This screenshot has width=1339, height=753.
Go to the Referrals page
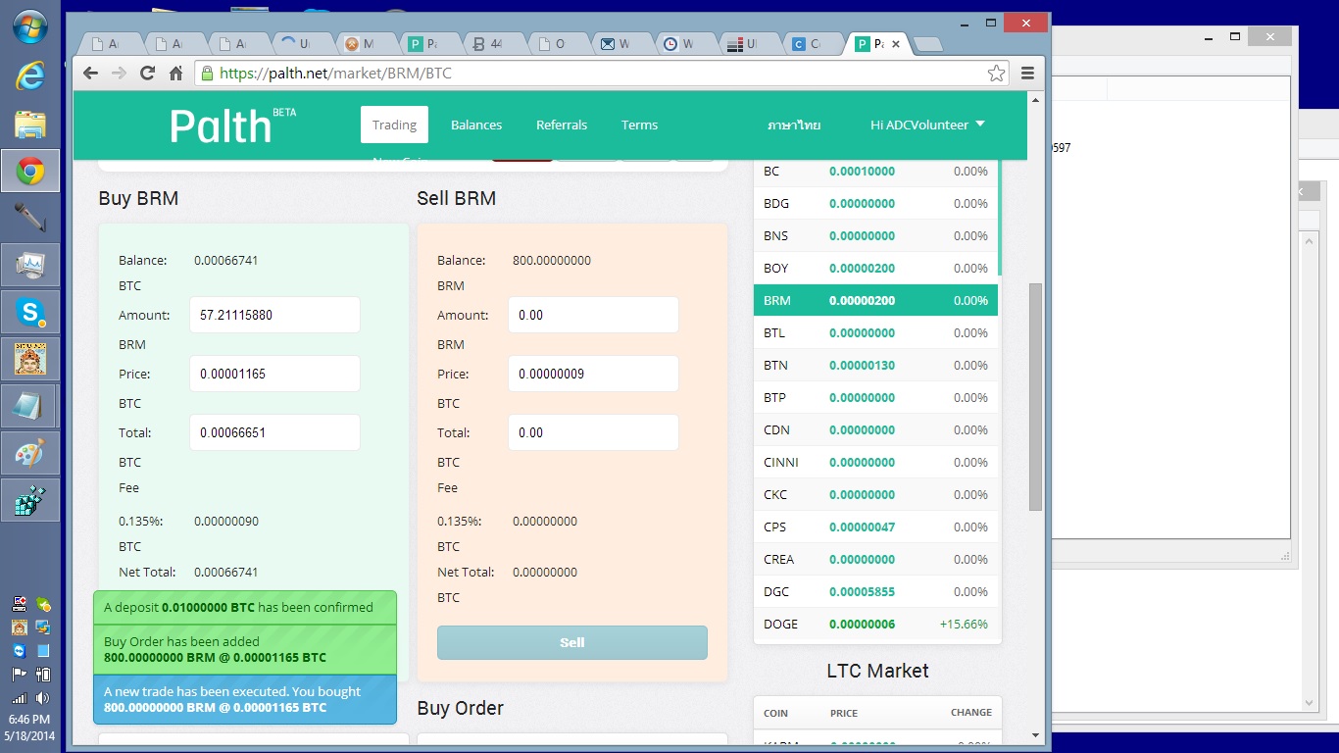click(x=562, y=125)
